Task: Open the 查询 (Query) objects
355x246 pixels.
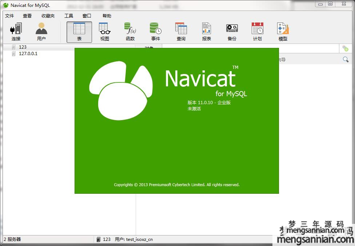Action: [181, 32]
